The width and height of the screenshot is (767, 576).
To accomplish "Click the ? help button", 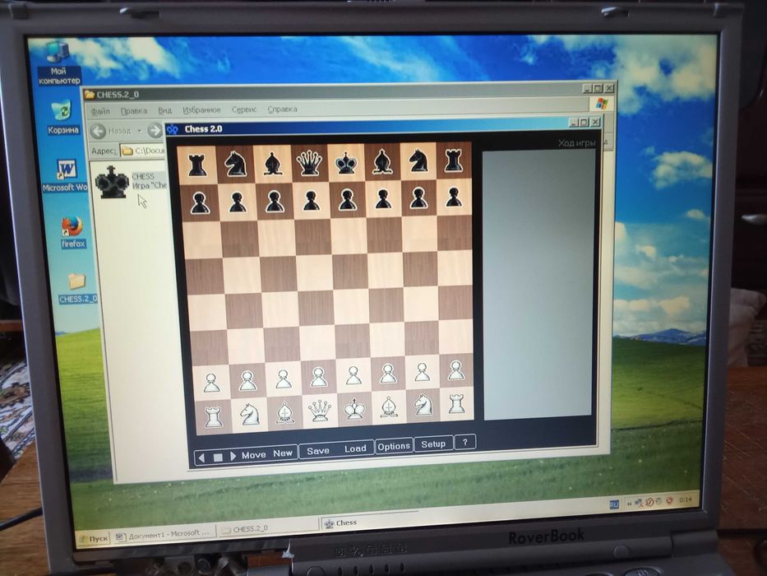I will point(465,443).
